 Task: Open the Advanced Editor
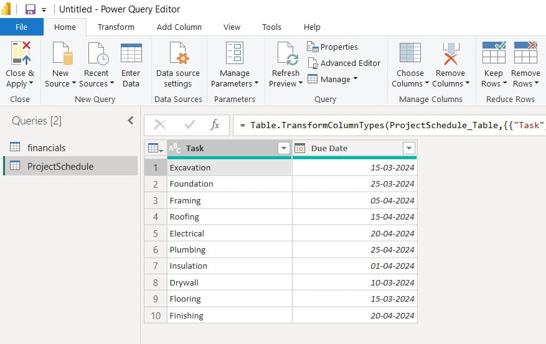(344, 63)
